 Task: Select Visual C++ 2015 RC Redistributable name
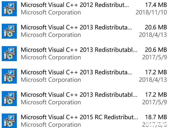pos(79,117)
